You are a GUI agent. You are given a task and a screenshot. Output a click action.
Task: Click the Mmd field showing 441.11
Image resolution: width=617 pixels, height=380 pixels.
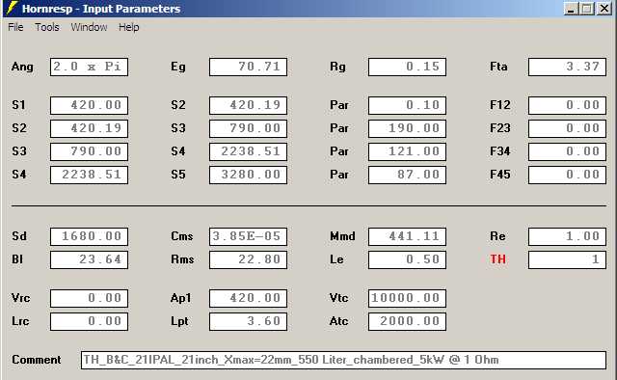click(407, 236)
